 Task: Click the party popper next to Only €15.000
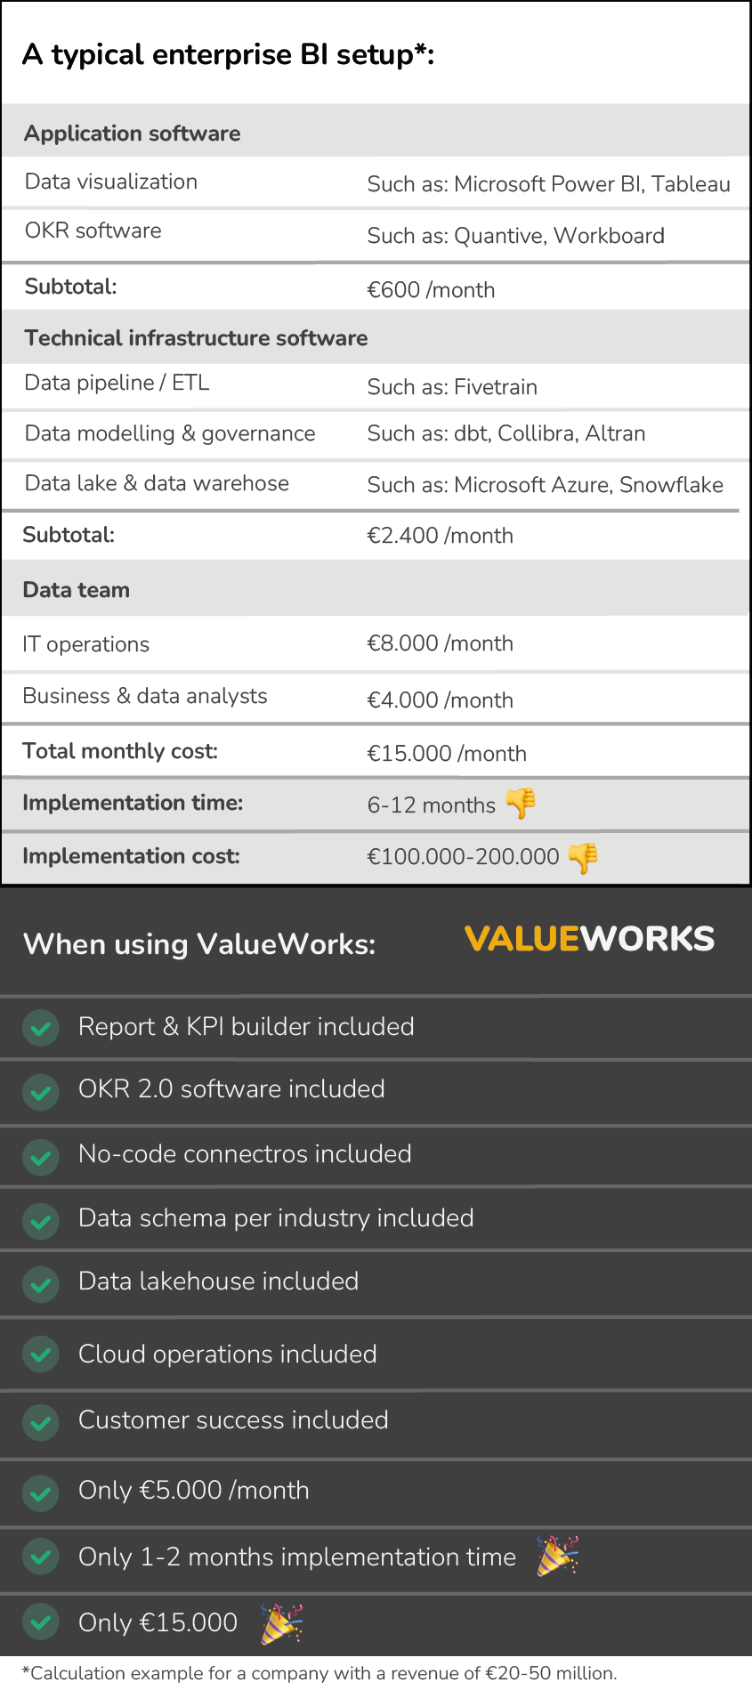pyautogui.click(x=281, y=1622)
